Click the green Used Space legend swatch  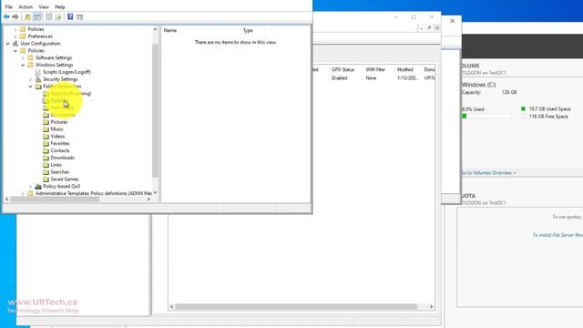point(523,109)
